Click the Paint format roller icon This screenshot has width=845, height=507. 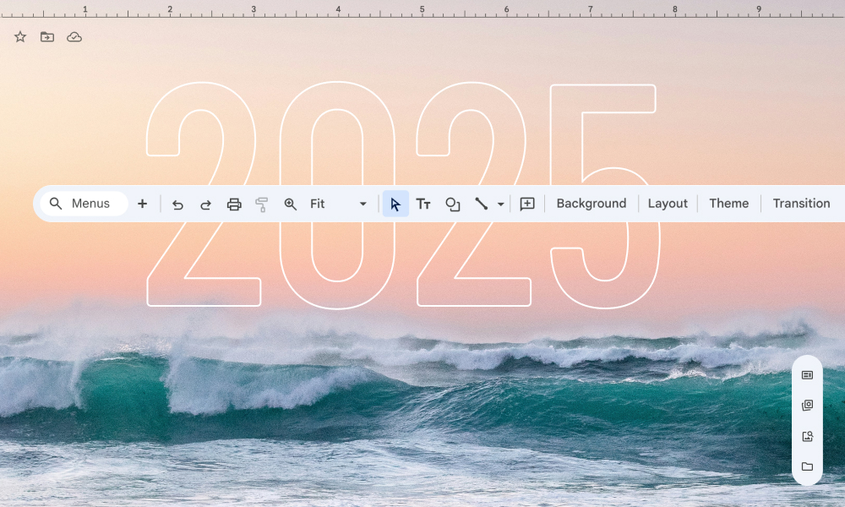point(262,204)
